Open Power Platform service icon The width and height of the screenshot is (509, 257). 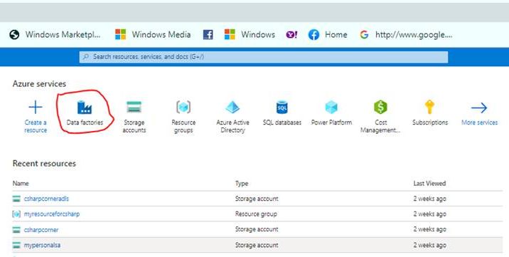click(331, 107)
